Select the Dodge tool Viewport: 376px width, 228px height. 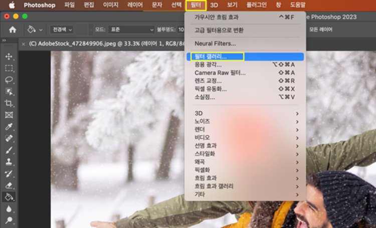click(9, 220)
